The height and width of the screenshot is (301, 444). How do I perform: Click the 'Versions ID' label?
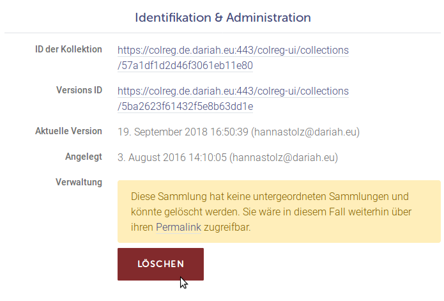point(79,90)
